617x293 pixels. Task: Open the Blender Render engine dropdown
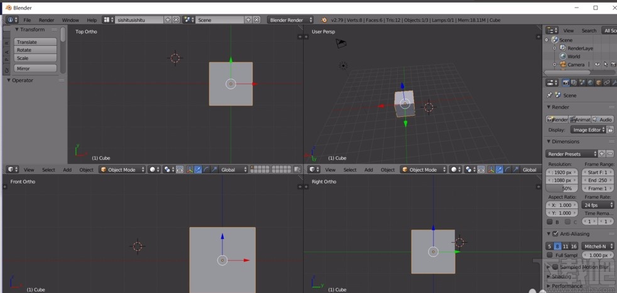(x=290, y=20)
